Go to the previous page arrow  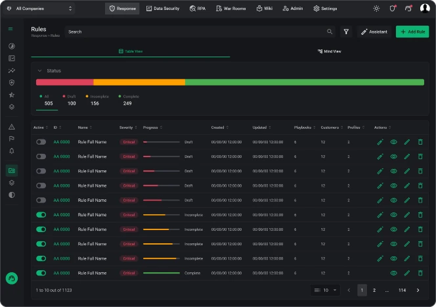click(349, 291)
